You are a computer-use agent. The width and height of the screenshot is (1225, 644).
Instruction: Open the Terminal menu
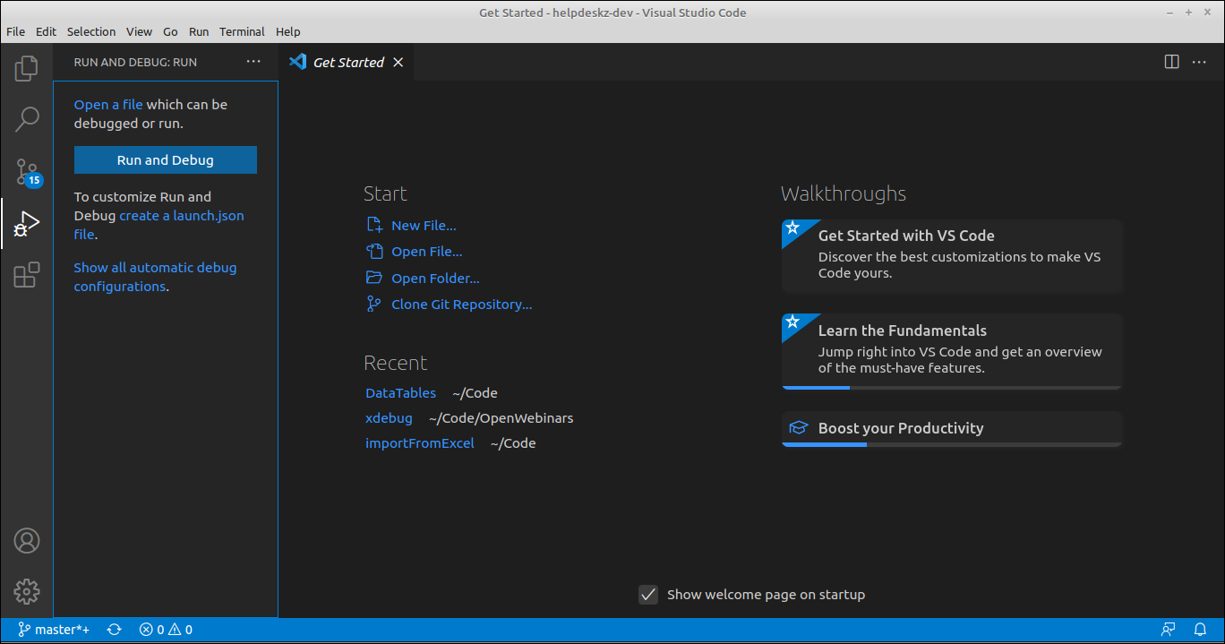242,31
